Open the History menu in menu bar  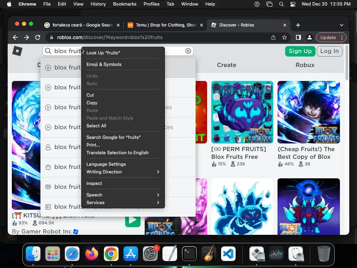(x=98, y=4)
